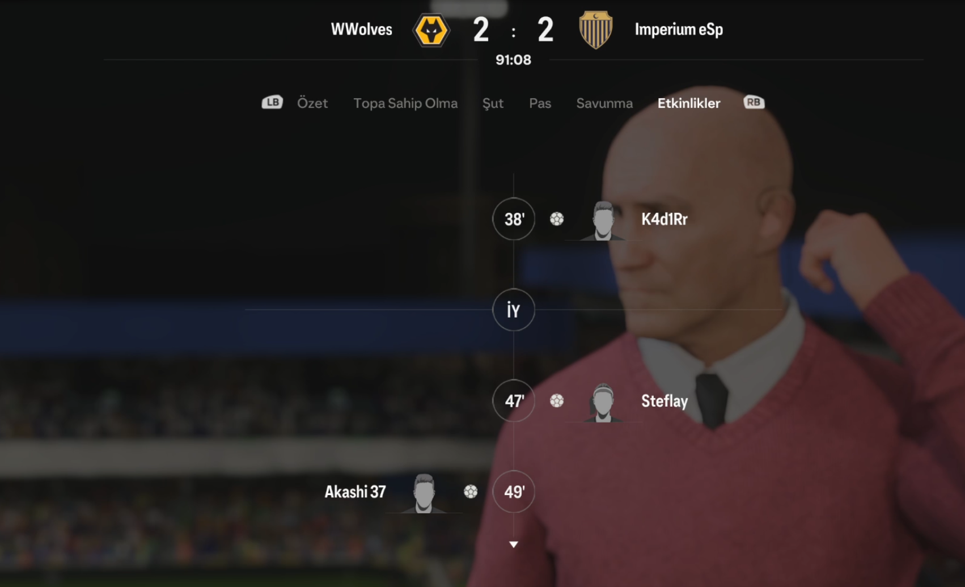Click the goal ball icon beside Steflay
This screenshot has height=587, width=965.
coord(557,401)
